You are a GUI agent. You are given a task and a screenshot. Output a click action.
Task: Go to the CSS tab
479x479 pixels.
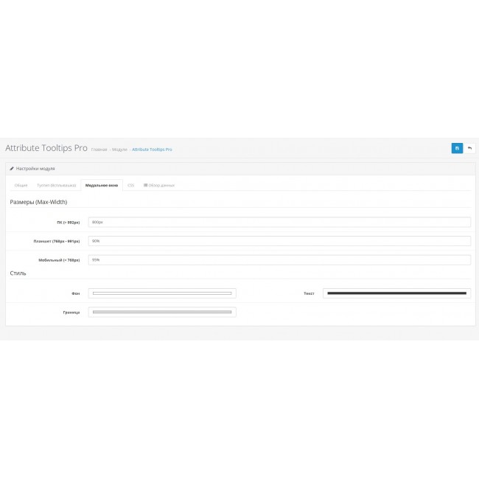click(131, 185)
